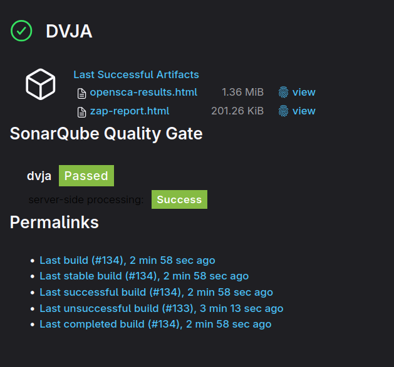
Task: Click the file icon beside zap-report.html
Action: point(81,112)
